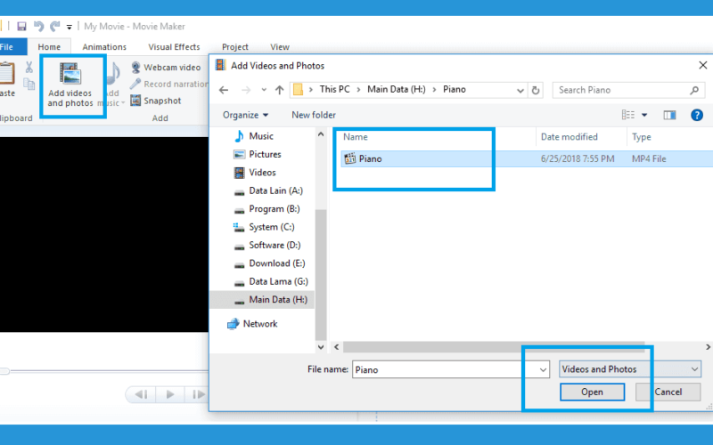
Task: Click the Undo arrow in quick access toolbar
Action: pyautogui.click(x=38, y=27)
